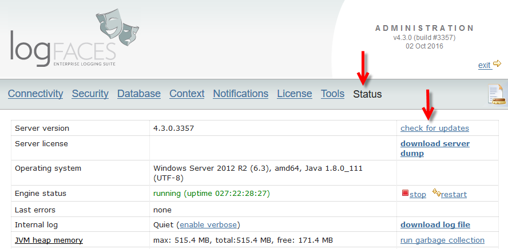The image size is (508, 249).
Task: Click enable verbose link
Action: (208, 225)
